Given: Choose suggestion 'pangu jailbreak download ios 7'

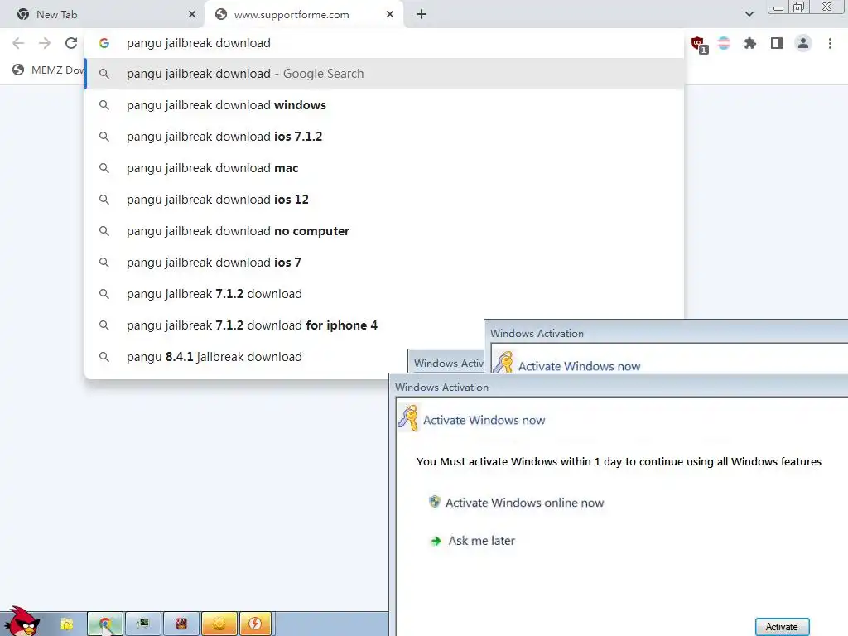Looking at the screenshot, I should coord(384,263).
